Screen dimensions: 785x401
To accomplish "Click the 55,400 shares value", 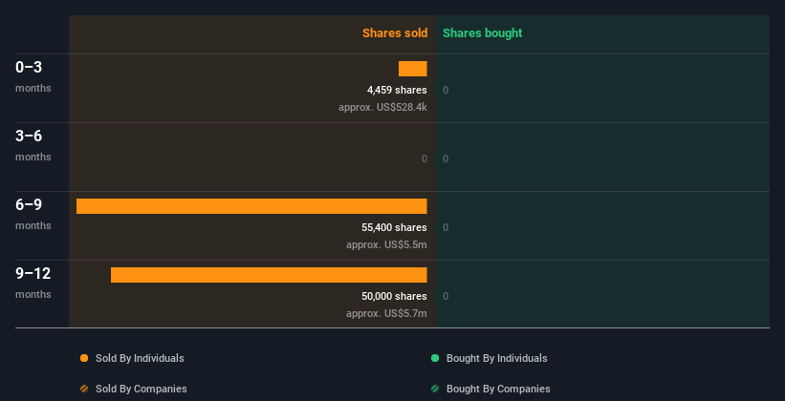I will 395,227.
